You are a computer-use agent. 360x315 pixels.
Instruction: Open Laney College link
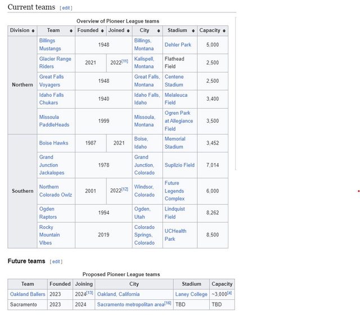[x=191, y=294]
